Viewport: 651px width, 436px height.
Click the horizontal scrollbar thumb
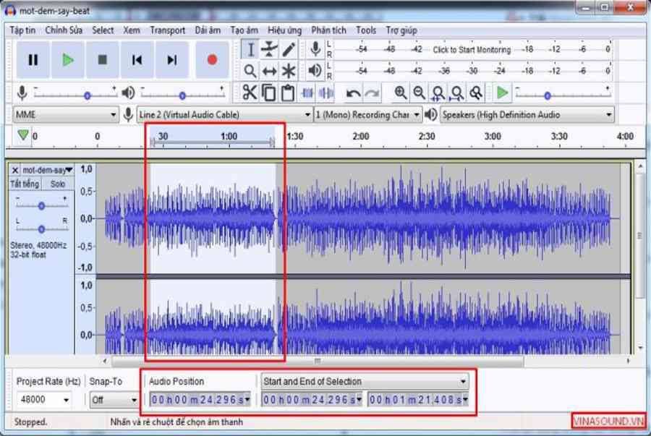tap(318, 361)
